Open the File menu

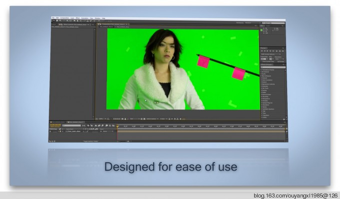52,18
